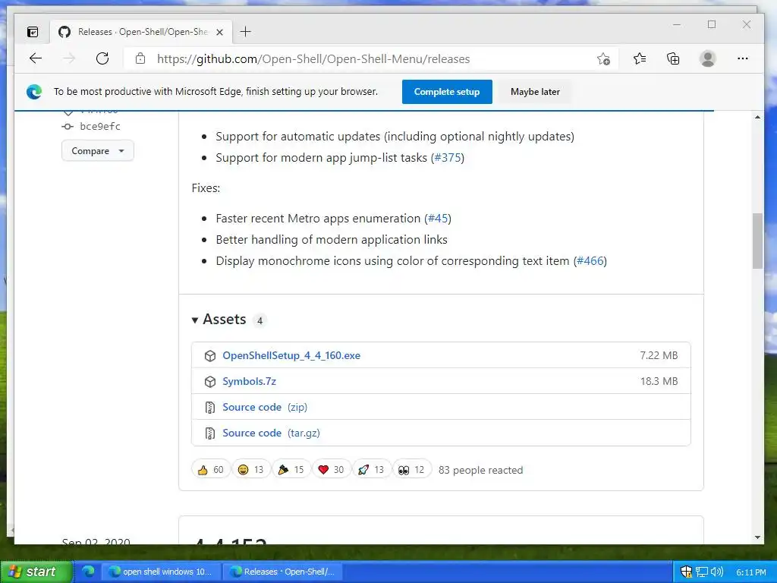Open the Favorites list icon
The image size is (777, 583).
pyautogui.click(x=639, y=59)
